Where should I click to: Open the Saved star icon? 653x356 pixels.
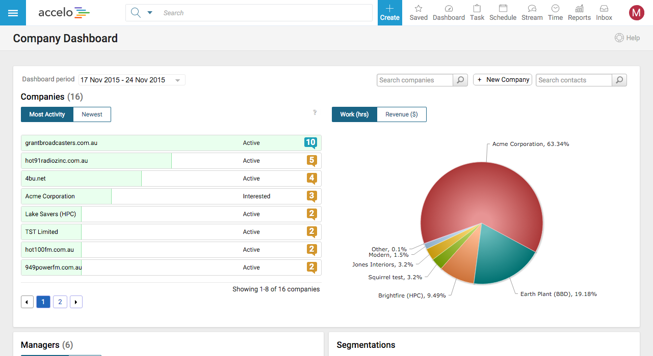[x=419, y=9]
